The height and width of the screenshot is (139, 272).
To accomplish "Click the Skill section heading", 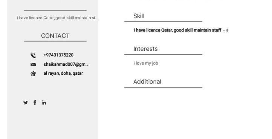I will point(139,16).
